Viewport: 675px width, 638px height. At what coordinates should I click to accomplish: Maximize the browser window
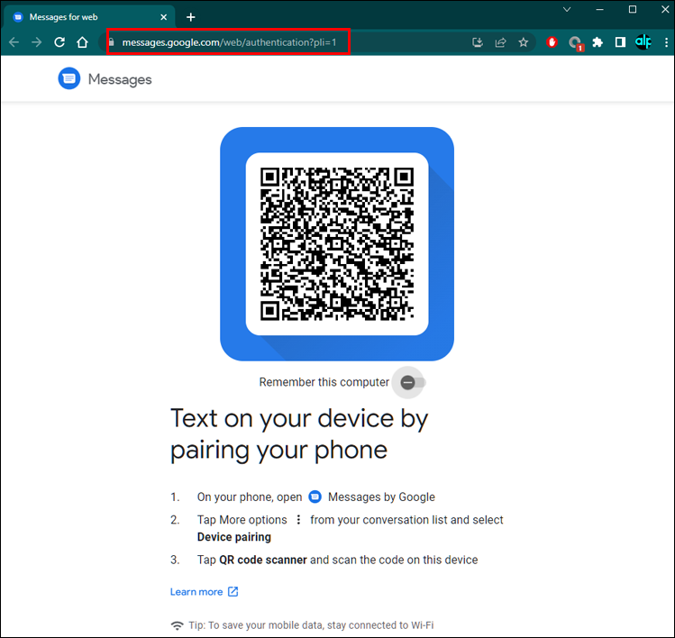[x=633, y=10]
